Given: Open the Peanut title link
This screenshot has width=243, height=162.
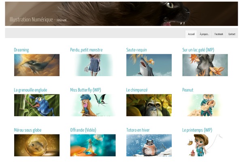Looking at the screenshot, I should 188,90.
